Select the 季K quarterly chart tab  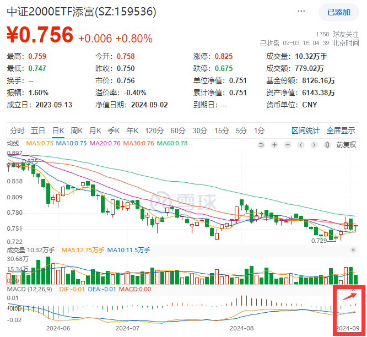[x=114, y=131]
